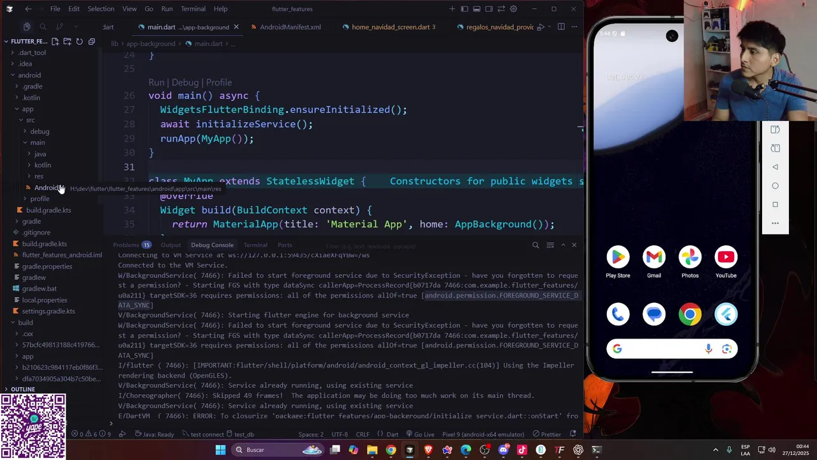This screenshot has height=460, width=817.
Task: Open Chrome on the emulator home screen
Action: tap(690, 314)
